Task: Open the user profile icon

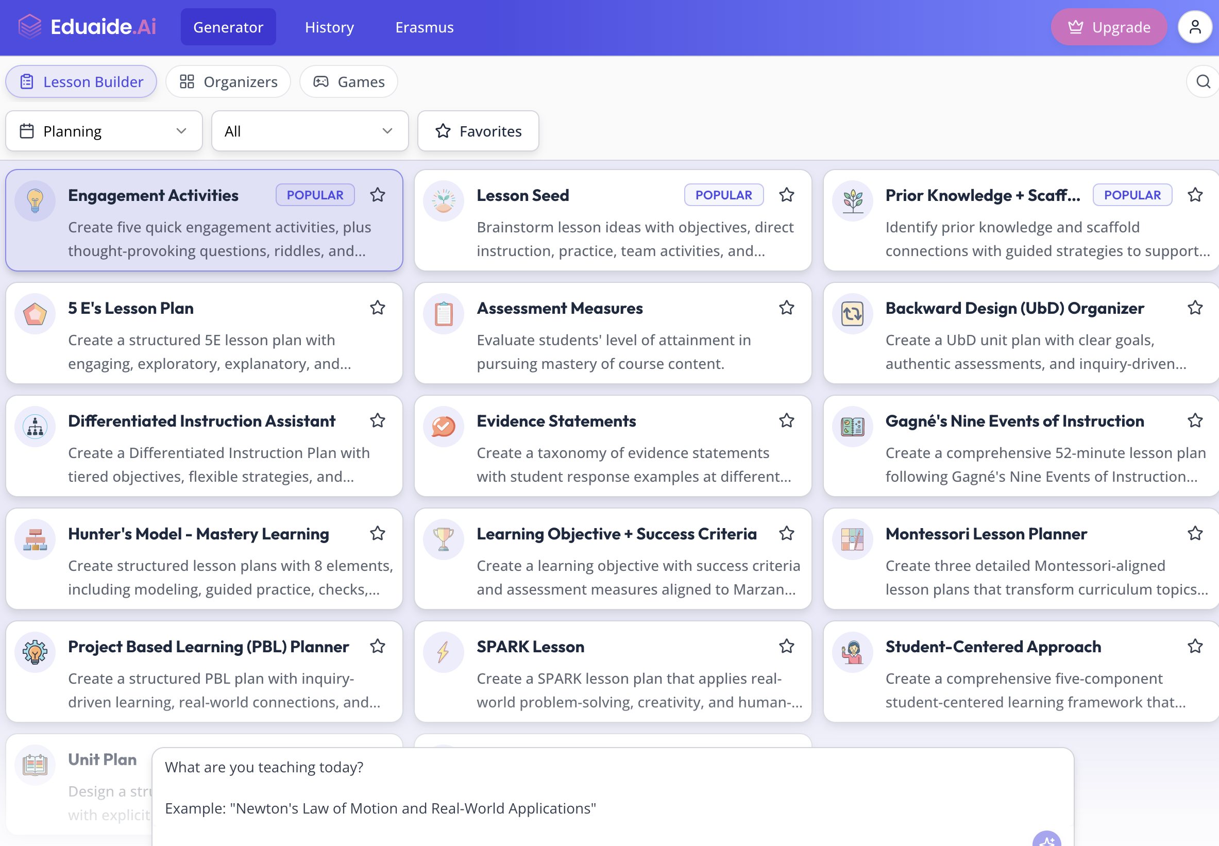Action: (x=1195, y=26)
